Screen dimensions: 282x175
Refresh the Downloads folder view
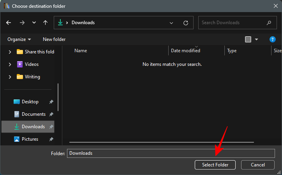point(186,23)
